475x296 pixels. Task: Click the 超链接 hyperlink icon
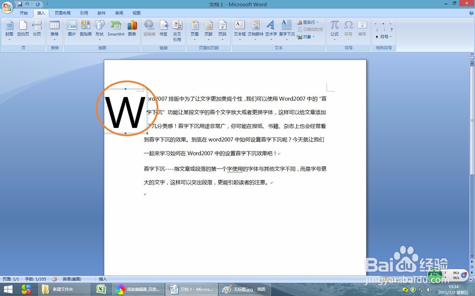[149, 28]
